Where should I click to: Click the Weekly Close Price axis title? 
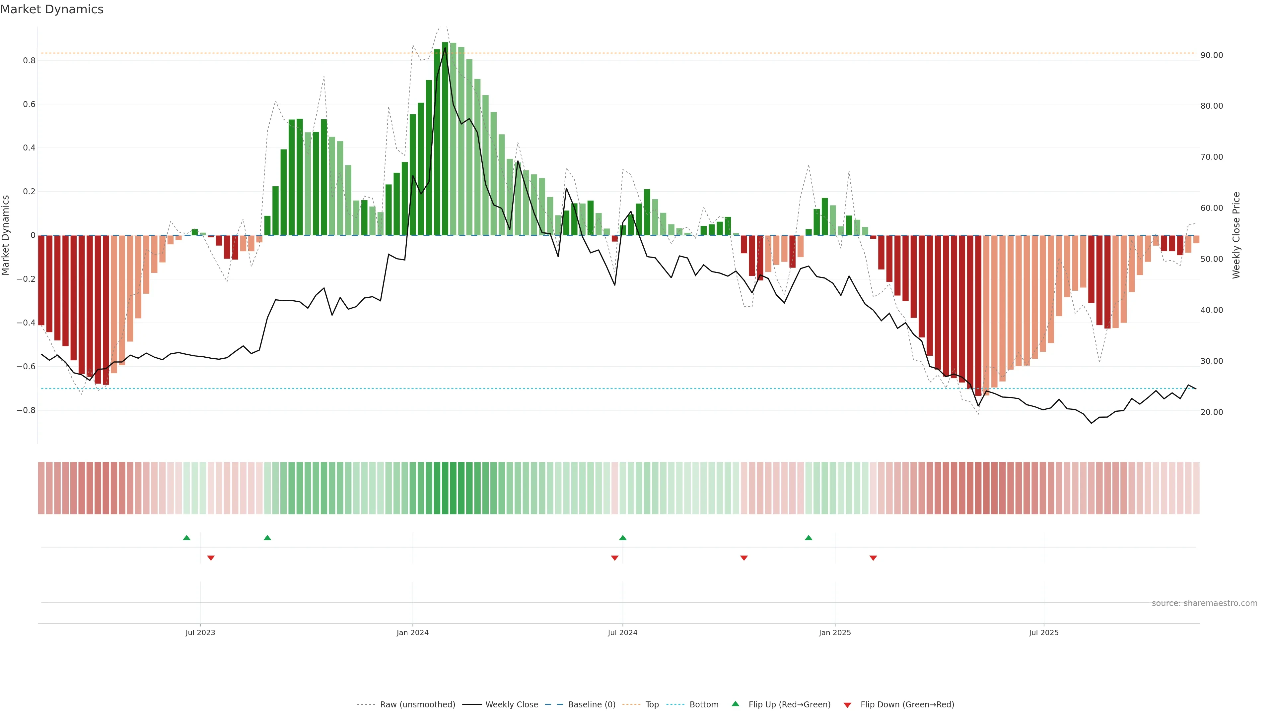click(1236, 235)
